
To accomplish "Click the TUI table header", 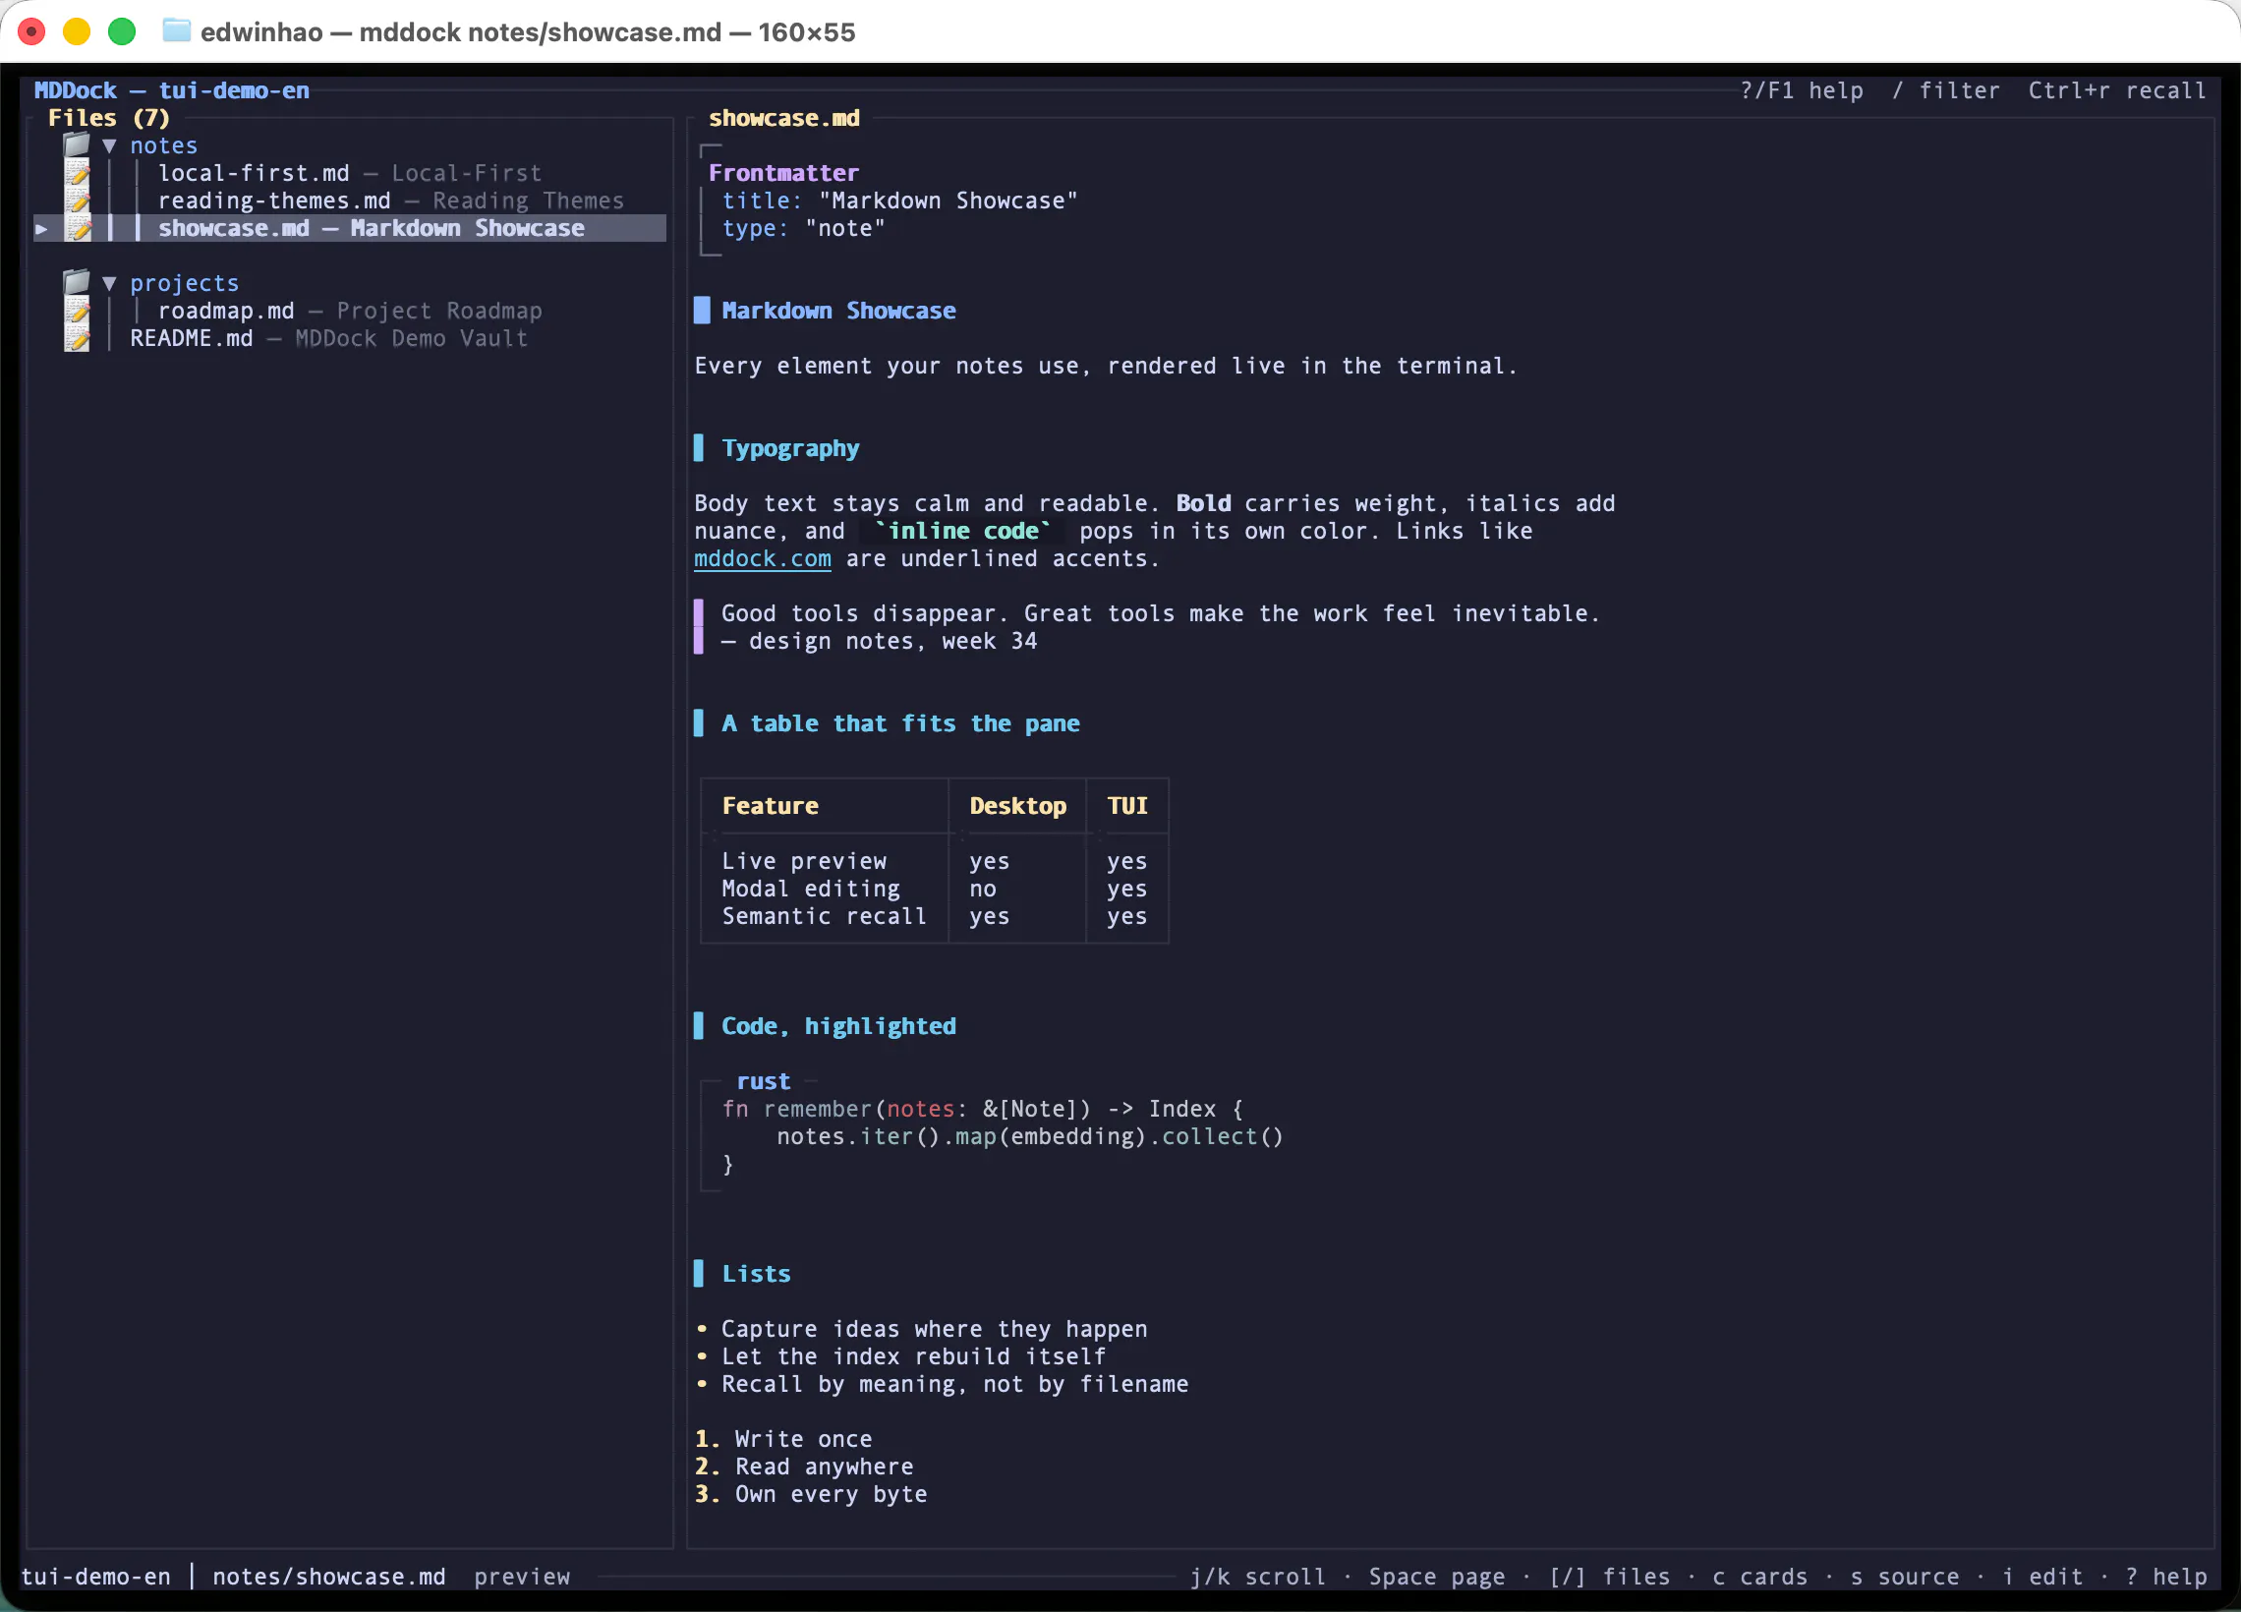I will pyautogui.click(x=1127, y=805).
